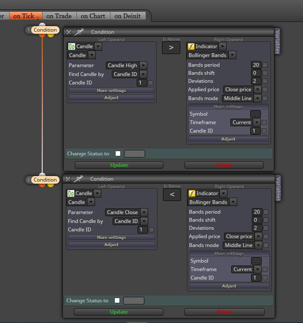Click the status color box in first Condition
The width and height of the screenshot is (303, 323).
click(135, 154)
